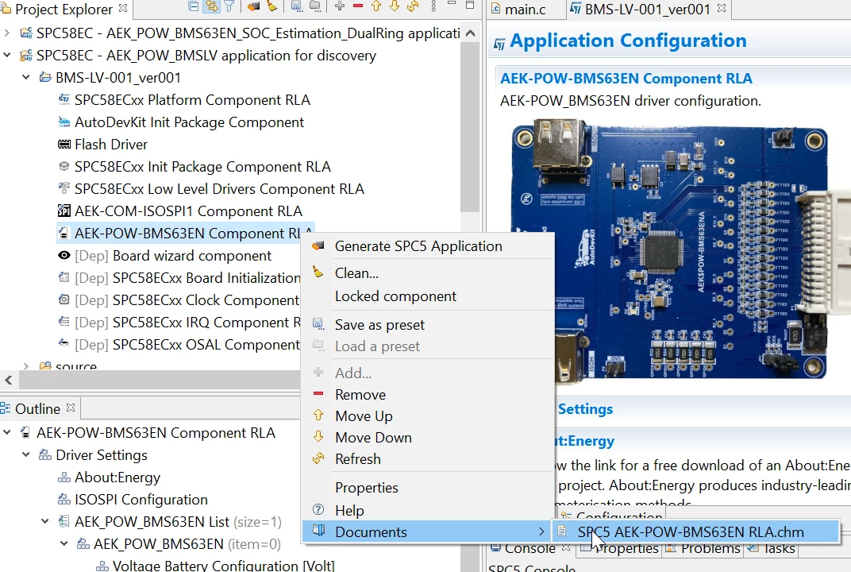The width and height of the screenshot is (851, 572).
Task: Expand SPC58EC SOC_Estimation_DualRing project
Action: click(x=6, y=33)
